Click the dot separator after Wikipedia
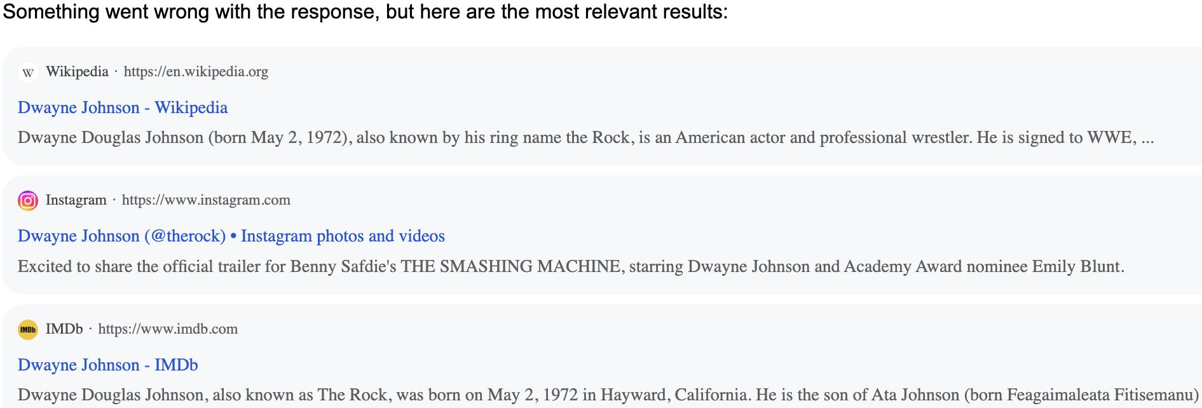This screenshot has width=1202, height=408. point(116,72)
